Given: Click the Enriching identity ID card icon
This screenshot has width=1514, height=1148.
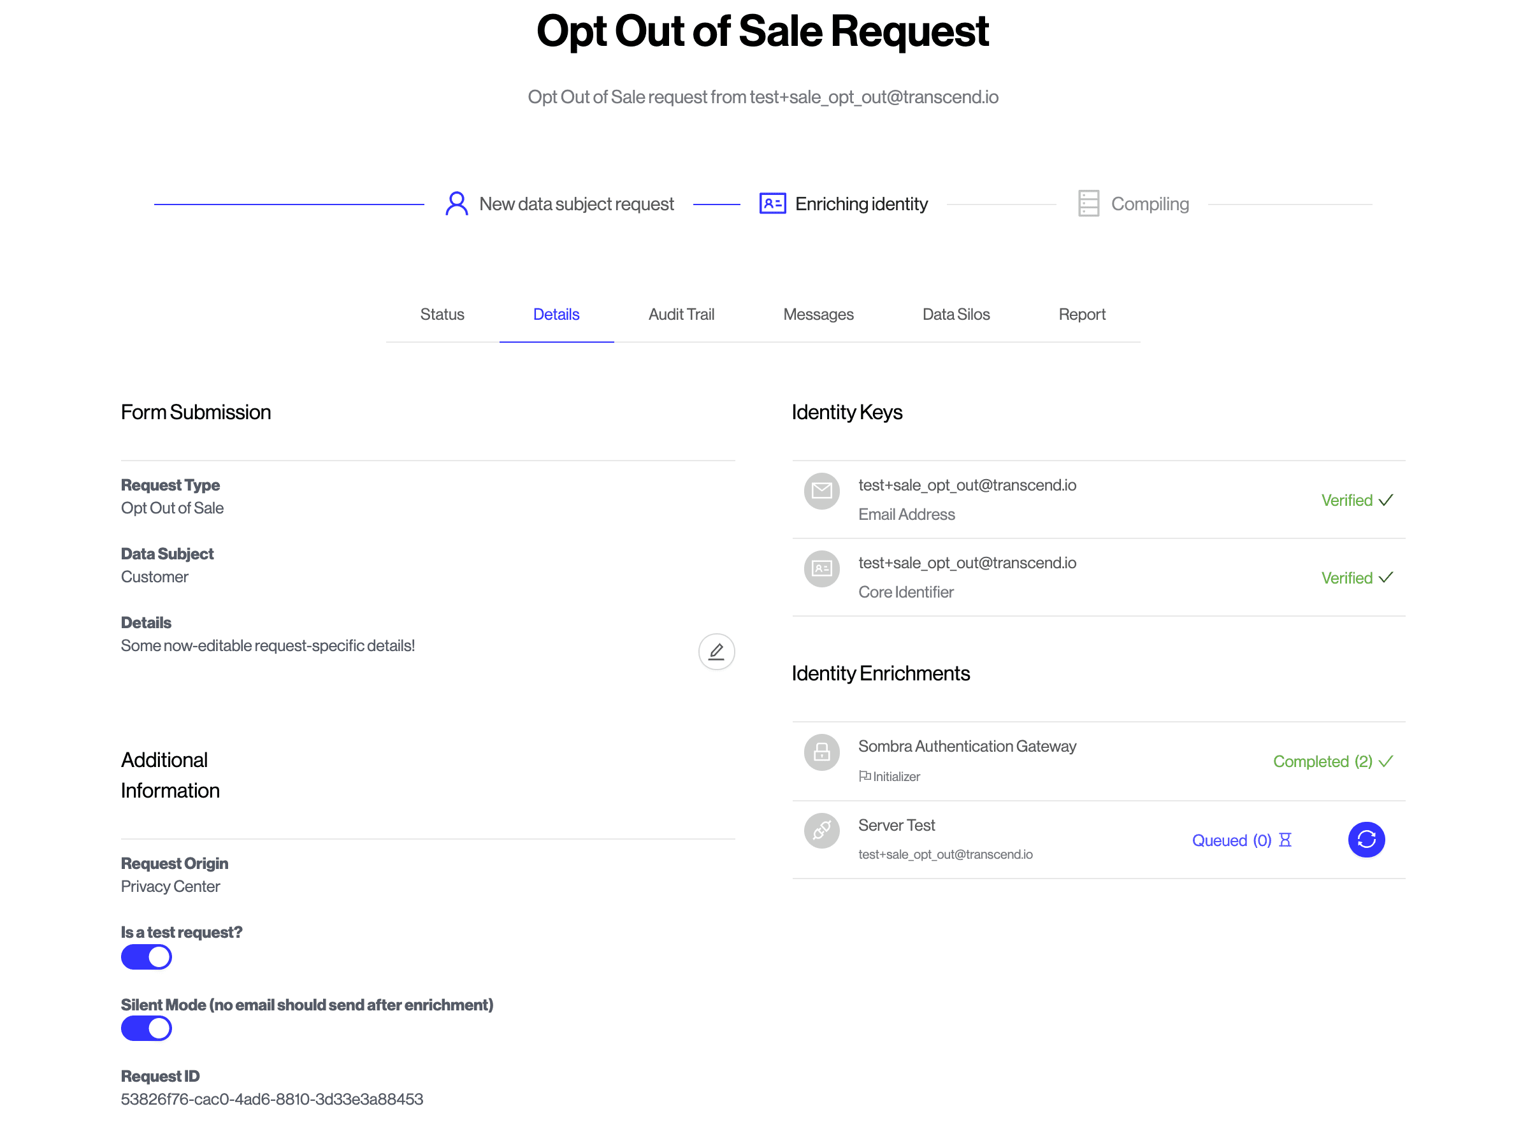Looking at the screenshot, I should [x=772, y=204].
